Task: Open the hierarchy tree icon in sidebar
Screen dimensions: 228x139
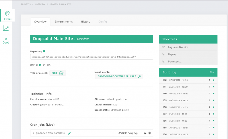Action: point(6,41)
